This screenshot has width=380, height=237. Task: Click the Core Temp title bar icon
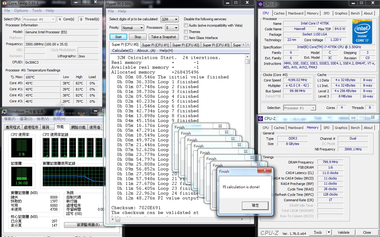click(x=5, y=3)
